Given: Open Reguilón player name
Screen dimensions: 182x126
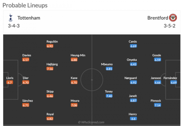Looking at the screenshot, I should click(52, 41).
